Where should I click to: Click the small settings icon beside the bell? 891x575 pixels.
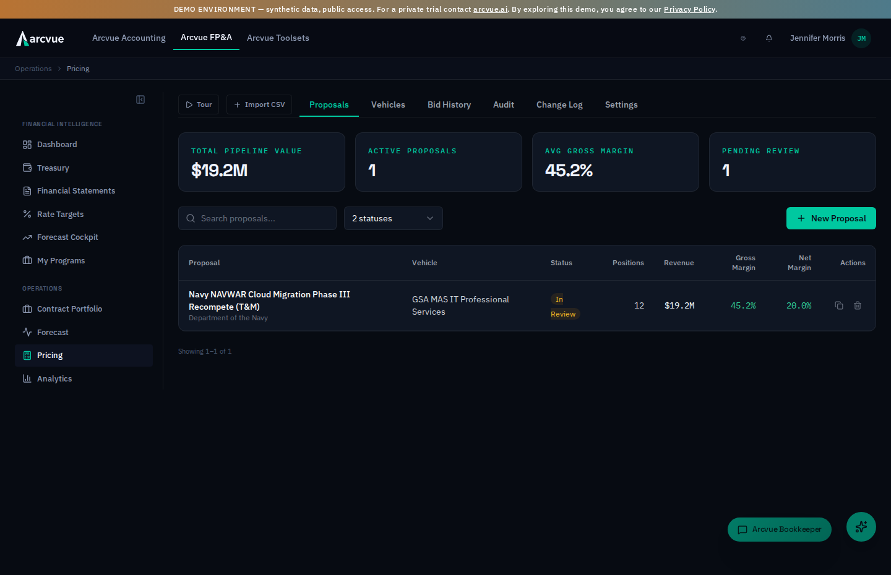[x=743, y=38]
